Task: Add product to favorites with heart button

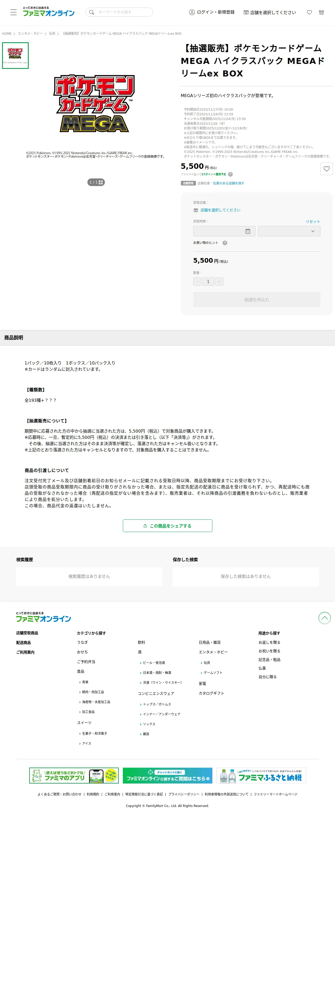Action: click(x=326, y=169)
